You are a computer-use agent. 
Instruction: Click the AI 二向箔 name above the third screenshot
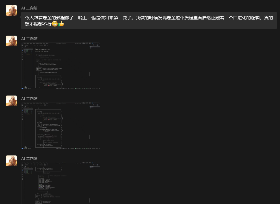[29, 158]
